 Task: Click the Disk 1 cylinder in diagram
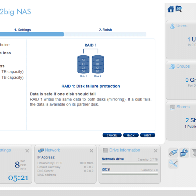point(83,64)
